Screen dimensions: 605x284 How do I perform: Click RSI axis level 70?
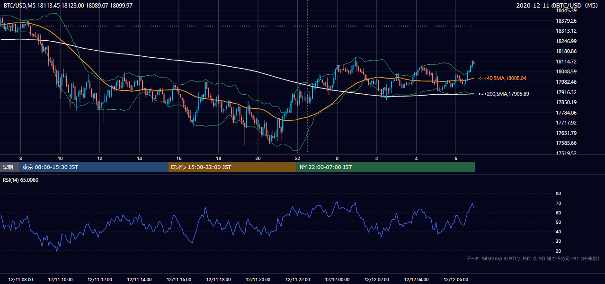(559, 203)
